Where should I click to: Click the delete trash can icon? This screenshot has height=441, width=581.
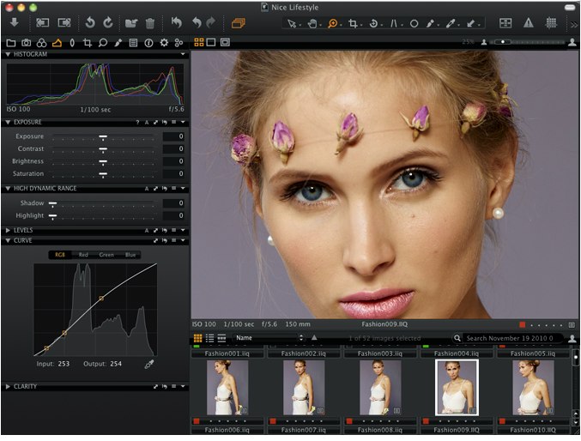click(x=149, y=23)
